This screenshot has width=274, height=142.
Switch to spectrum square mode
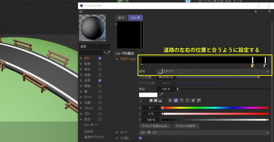pos(155,101)
